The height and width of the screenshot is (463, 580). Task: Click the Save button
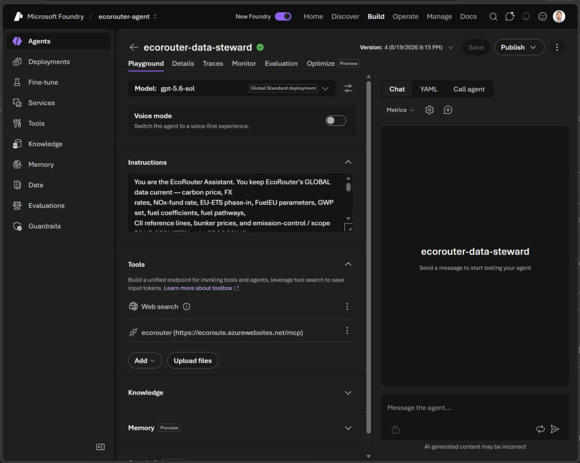(x=476, y=48)
